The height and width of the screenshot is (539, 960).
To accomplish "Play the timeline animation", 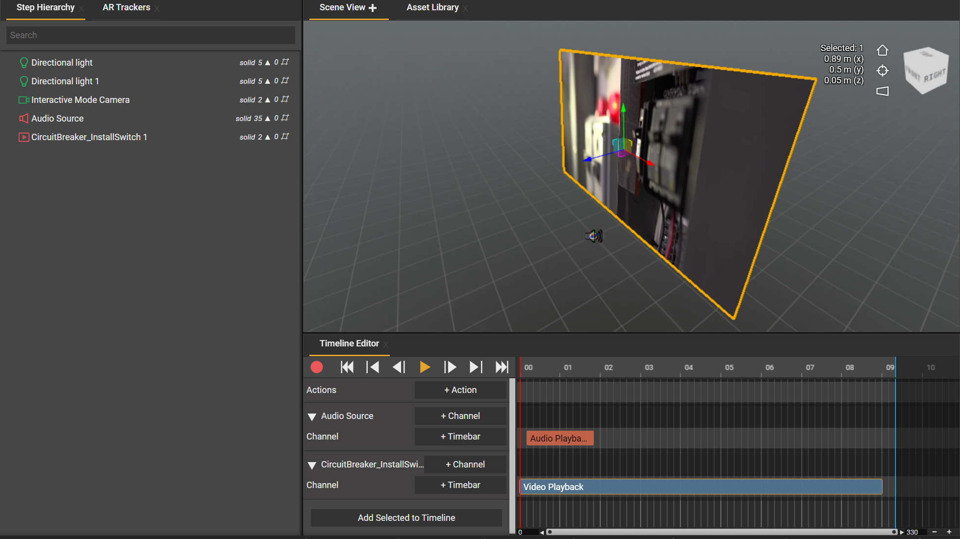I will 425,367.
